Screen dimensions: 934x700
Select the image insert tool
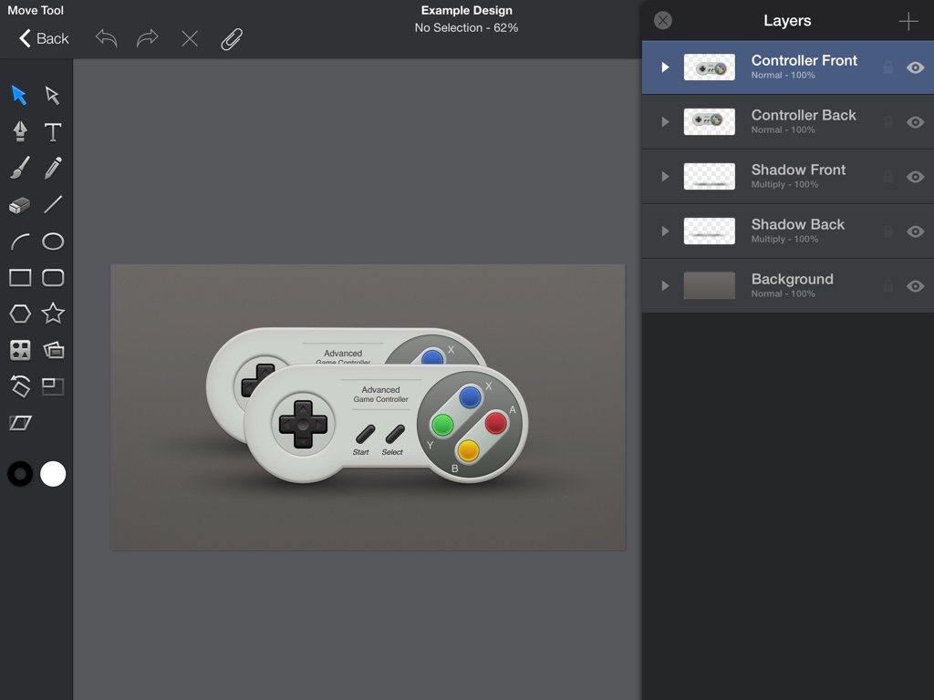(54, 351)
